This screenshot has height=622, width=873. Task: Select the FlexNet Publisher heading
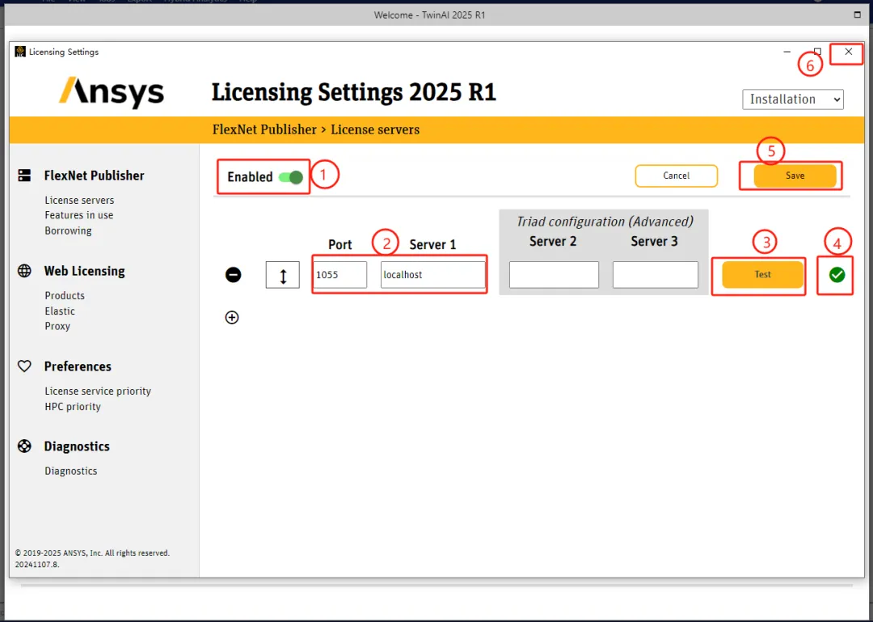point(94,176)
